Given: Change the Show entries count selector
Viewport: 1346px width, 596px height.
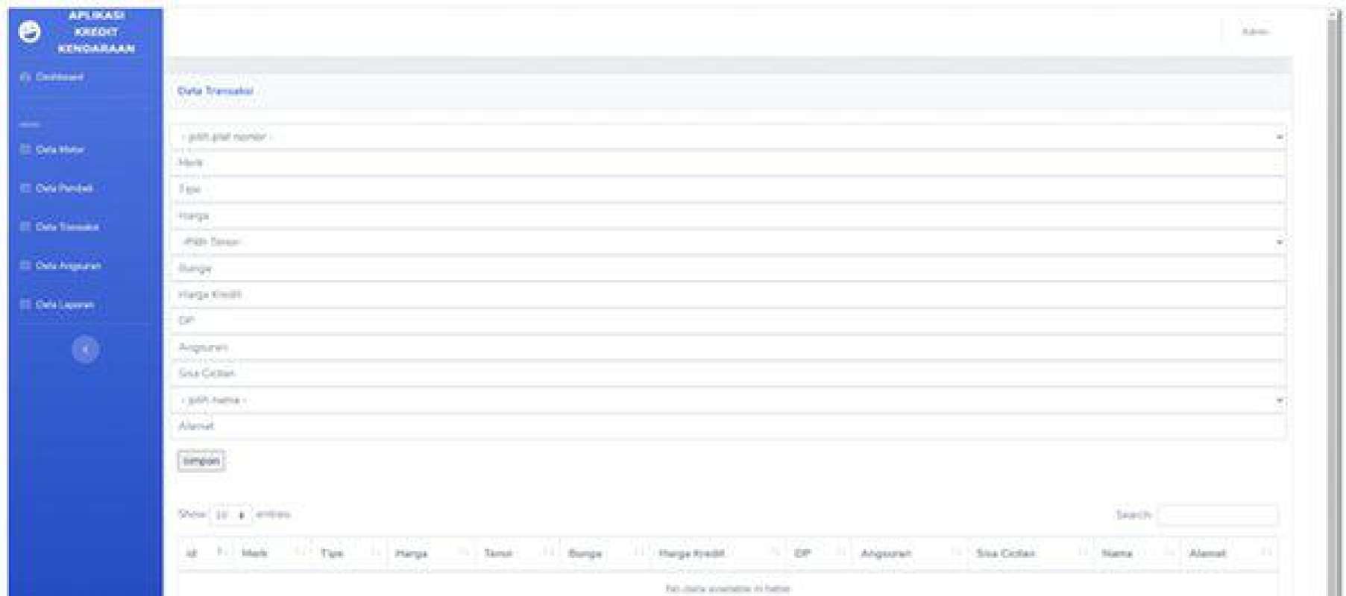Looking at the screenshot, I should tap(230, 515).
